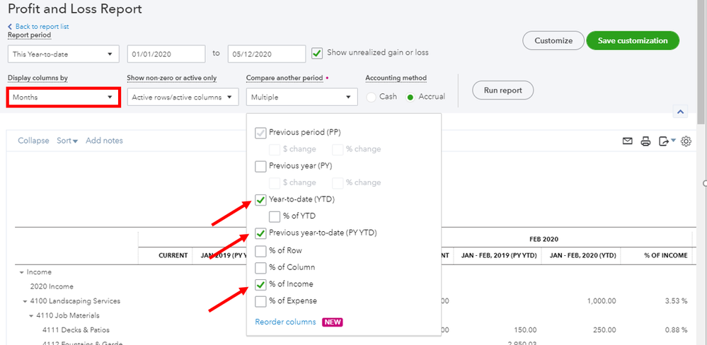Open the Active rows/active columns dropdown
The width and height of the screenshot is (707, 345).
tap(183, 98)
